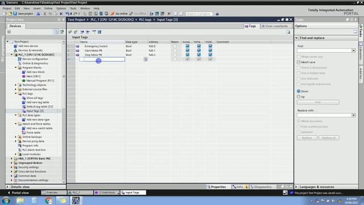Click the New project icon

pyautogui.click(x=5, y=14)
